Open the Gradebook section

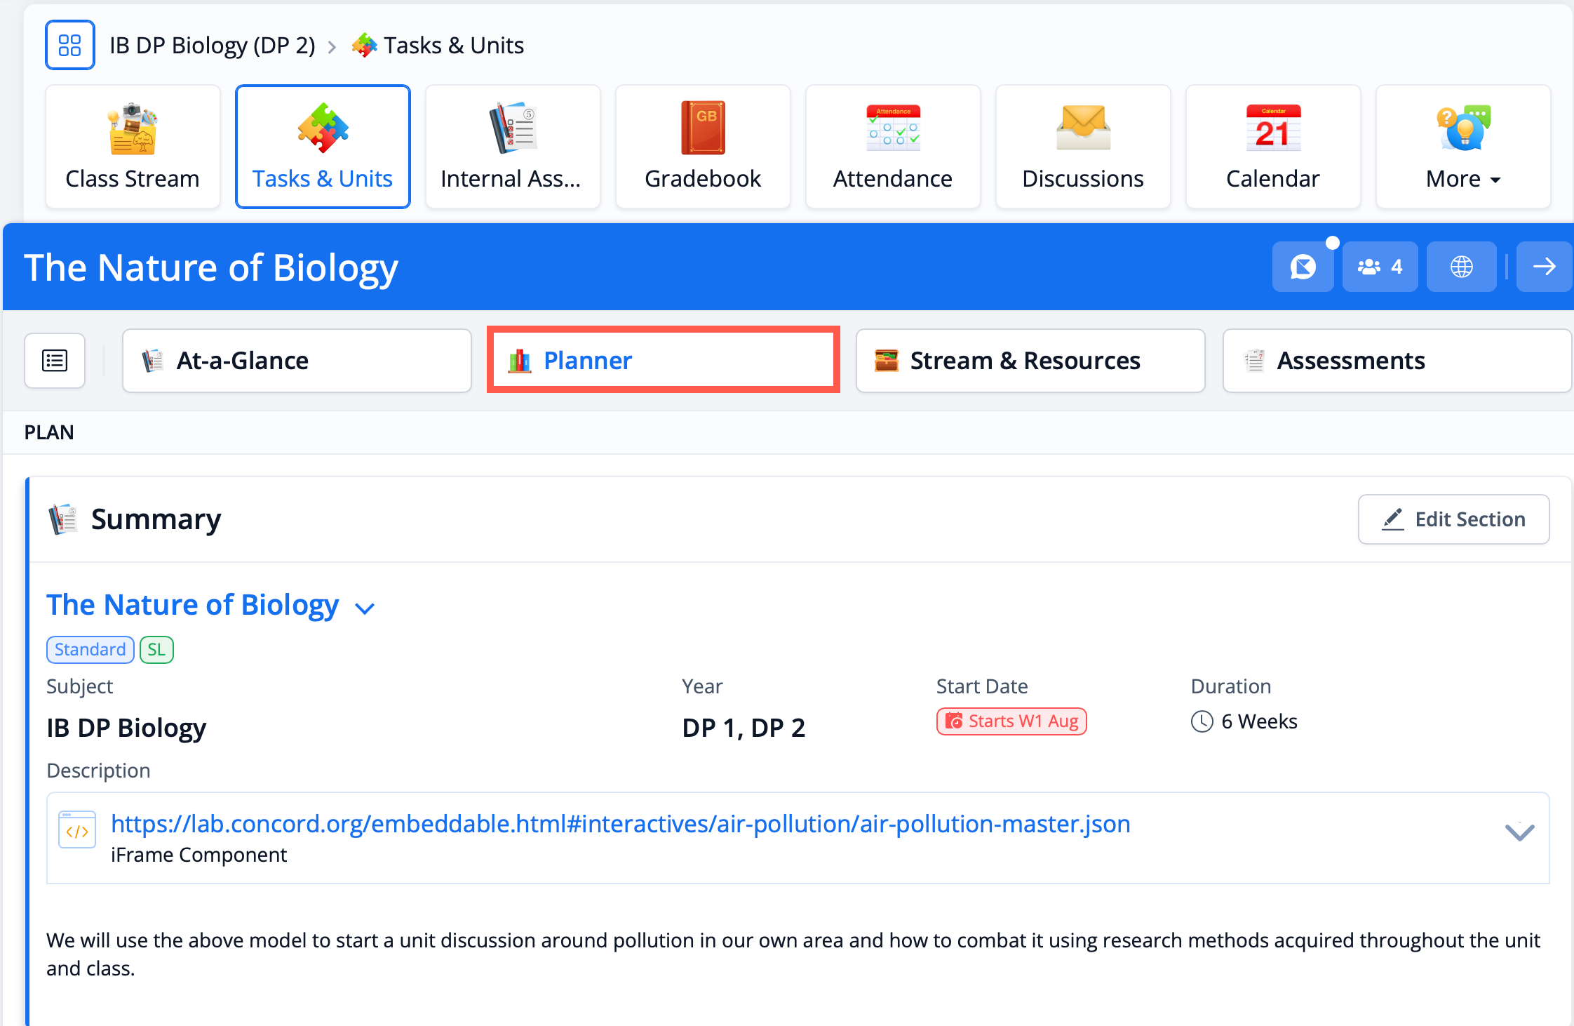click(702, 147)
